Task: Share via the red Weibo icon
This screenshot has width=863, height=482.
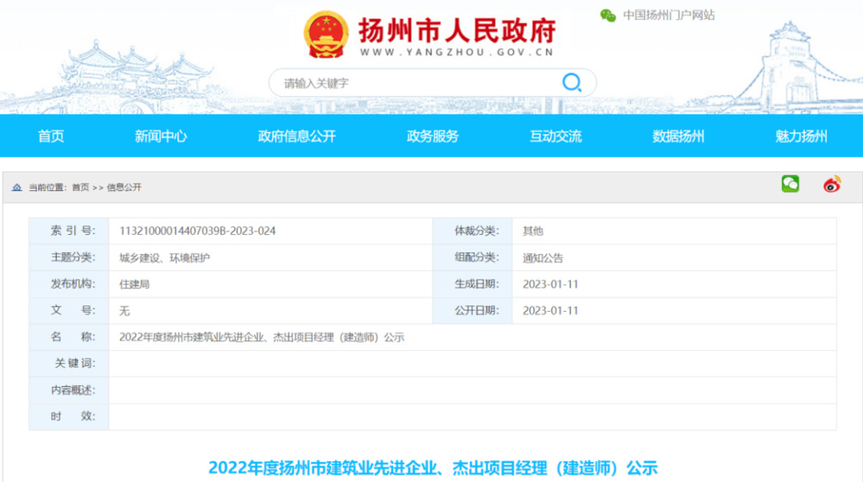Action: coord(831,184)
